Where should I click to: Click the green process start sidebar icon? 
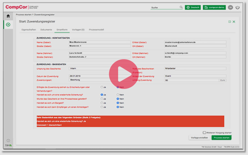tap(8, 24)
